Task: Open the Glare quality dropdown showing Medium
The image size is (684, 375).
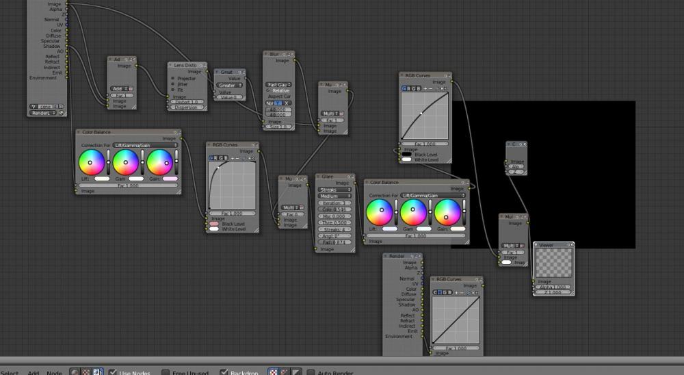Action: tap(335, 196)
